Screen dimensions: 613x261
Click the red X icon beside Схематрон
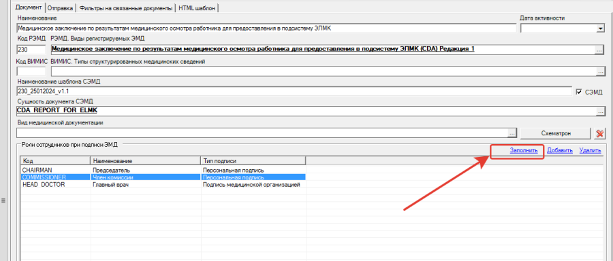coord(599,133)
